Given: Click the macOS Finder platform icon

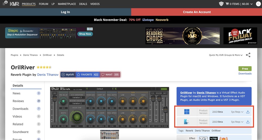Looking at the screenshot, I should tap(187, 122).
